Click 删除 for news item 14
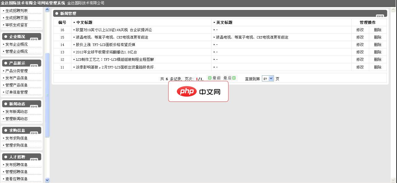397x183 pixels. [x=378, y=45]
